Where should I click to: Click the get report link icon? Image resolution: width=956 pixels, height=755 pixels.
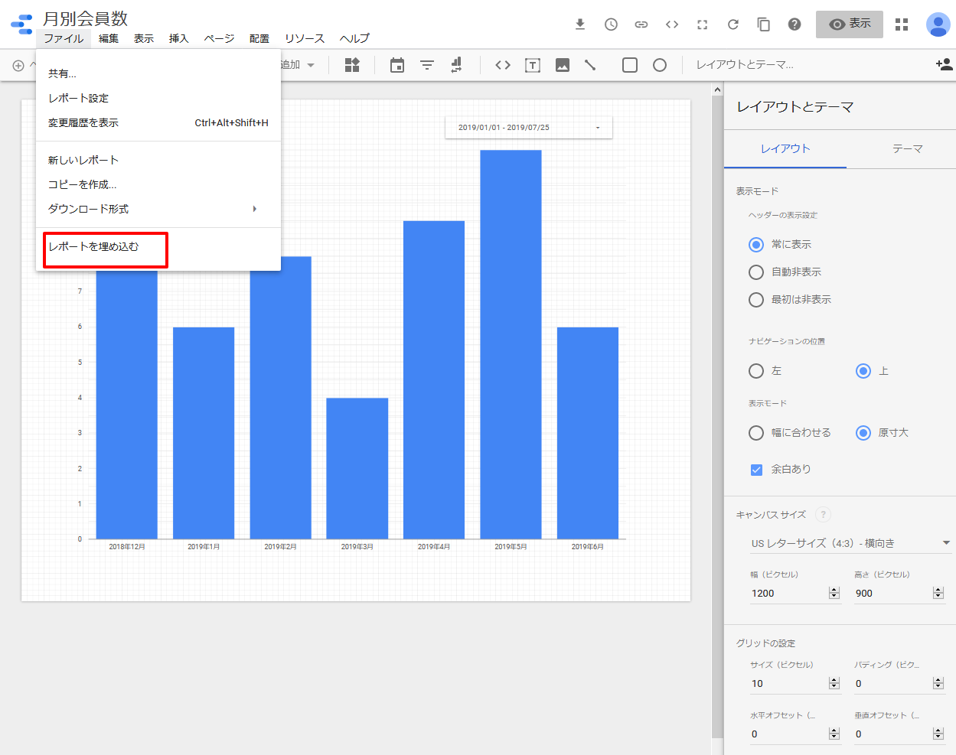pos(641,24)
